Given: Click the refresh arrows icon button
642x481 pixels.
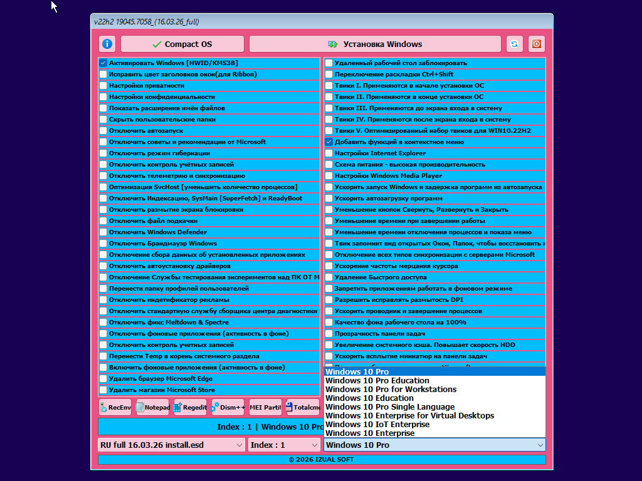Looking at the screenshot, I should tap(515, 44).
